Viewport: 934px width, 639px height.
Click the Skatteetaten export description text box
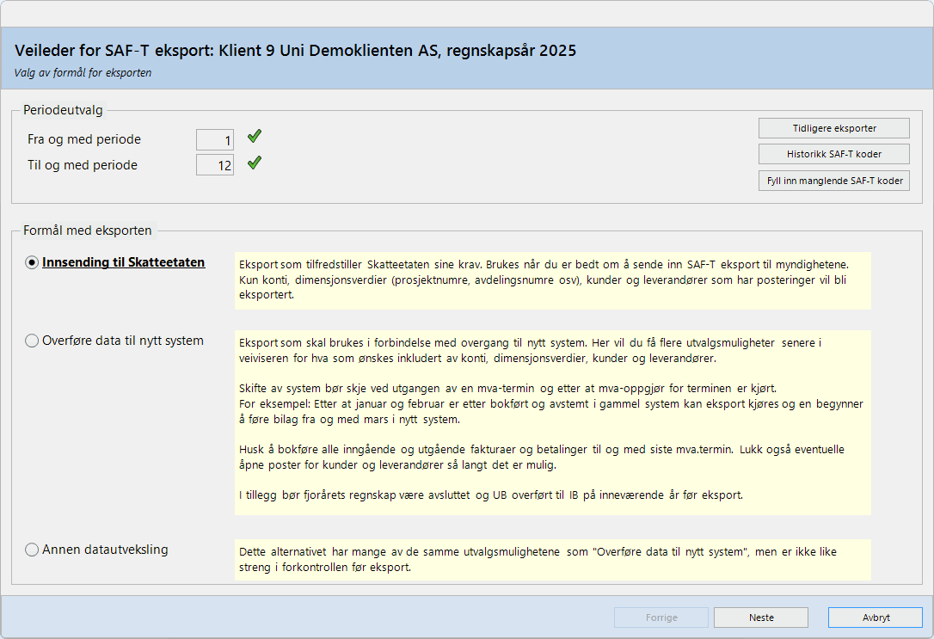pos(552,280)
